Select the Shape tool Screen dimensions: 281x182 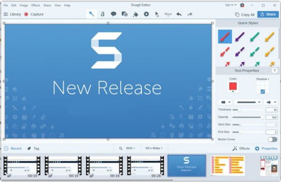(125, 14)
